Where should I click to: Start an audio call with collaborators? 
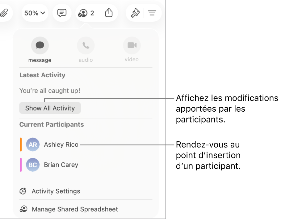tap(86, 45)
